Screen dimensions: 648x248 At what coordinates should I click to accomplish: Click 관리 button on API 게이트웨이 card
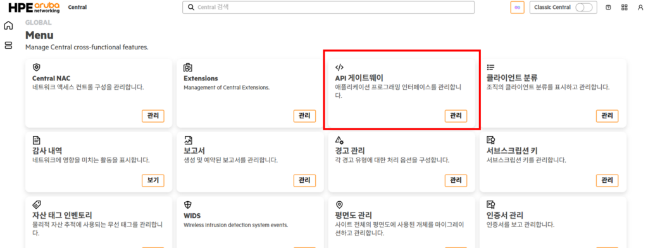point(456,116)
